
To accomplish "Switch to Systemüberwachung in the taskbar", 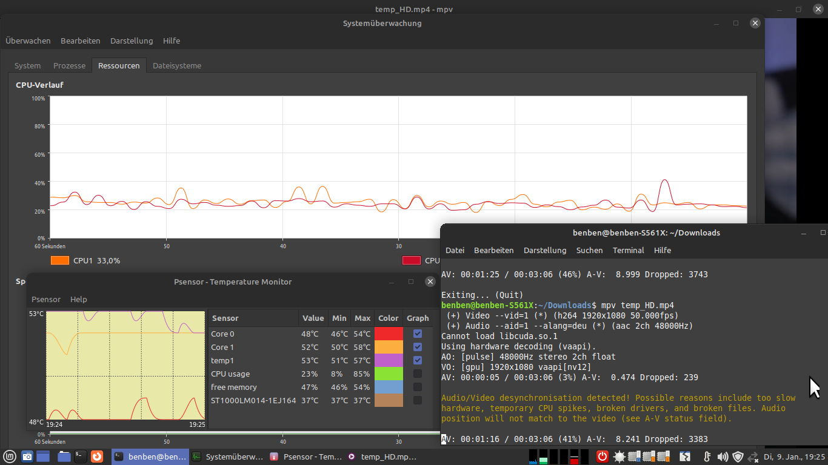I will coord(227,457).
